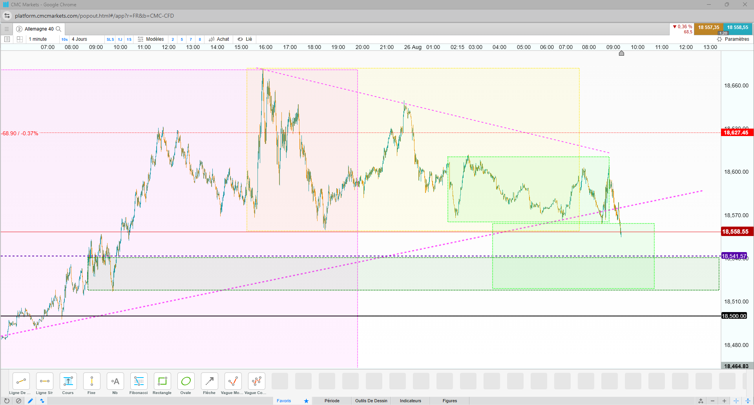
Task: Select the Rectangle drawing tool
Action: pyautogui.click(x=162, y=384)
